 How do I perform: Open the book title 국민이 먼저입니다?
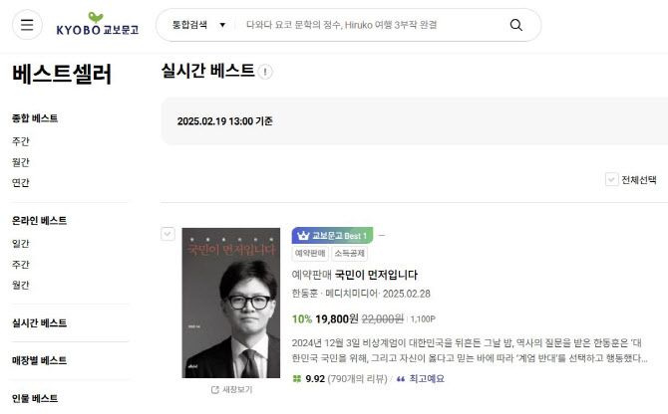(x=376, y=275)
